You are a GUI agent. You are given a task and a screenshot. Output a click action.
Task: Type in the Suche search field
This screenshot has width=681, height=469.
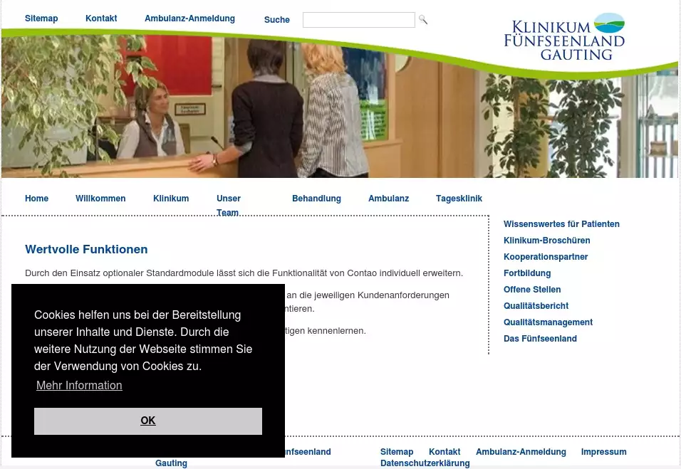point(358,20)
